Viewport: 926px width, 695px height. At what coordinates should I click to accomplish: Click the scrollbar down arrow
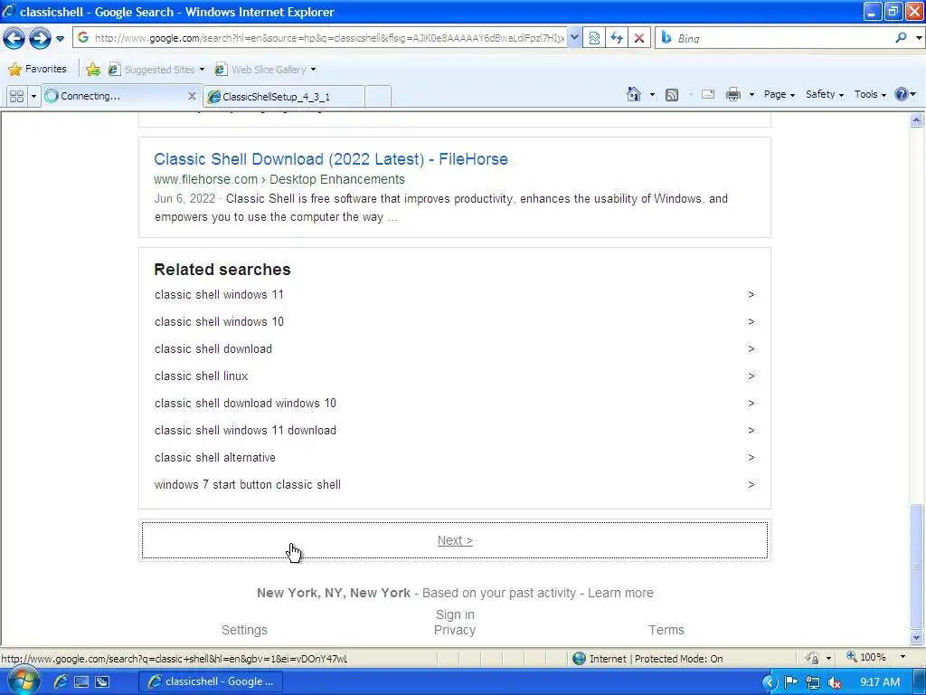pos(917,638)
